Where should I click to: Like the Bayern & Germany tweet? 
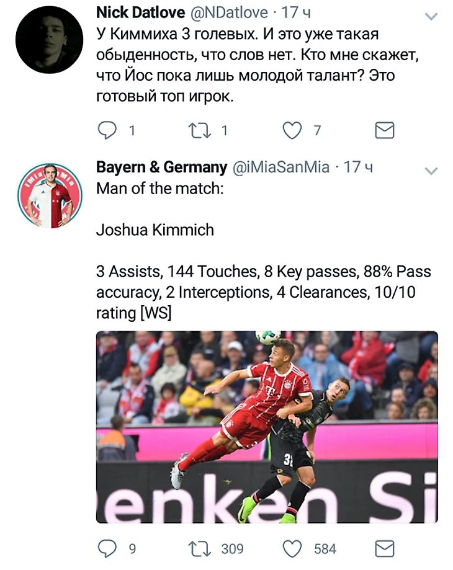coord(292,548)
